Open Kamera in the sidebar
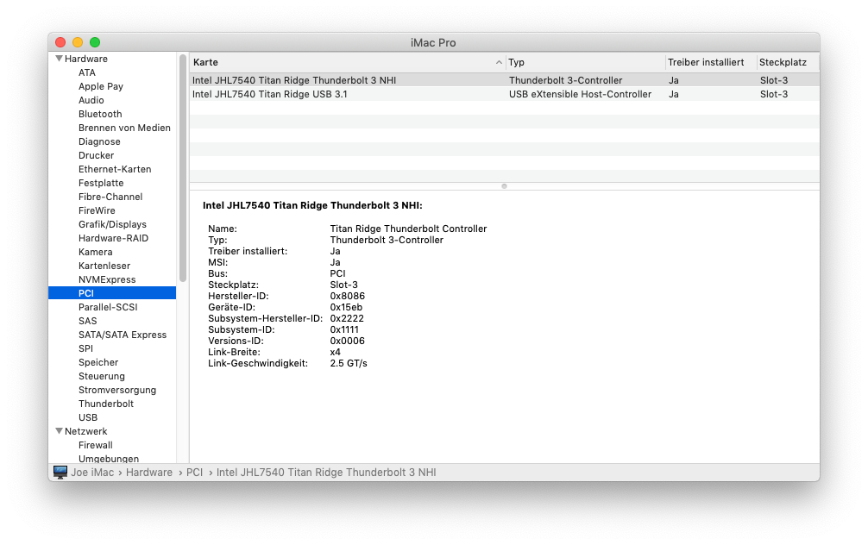 point(95,253)
